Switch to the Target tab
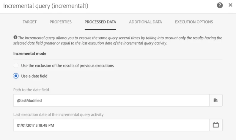This screenshot has height=140, width=236. point(29,22)
